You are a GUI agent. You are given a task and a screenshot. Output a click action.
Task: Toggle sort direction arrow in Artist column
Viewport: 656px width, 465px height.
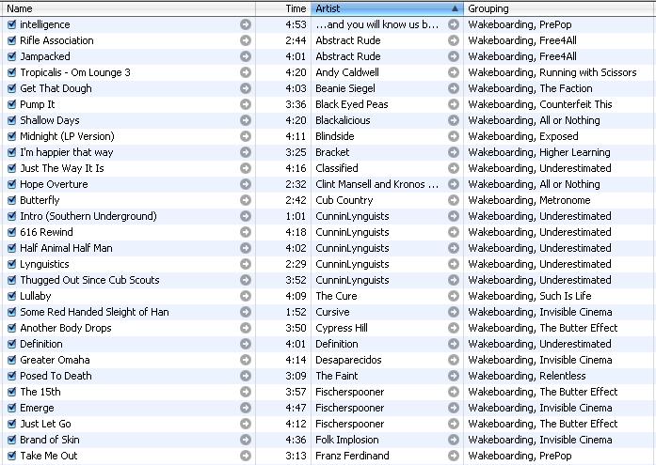(x=455, y=8)
